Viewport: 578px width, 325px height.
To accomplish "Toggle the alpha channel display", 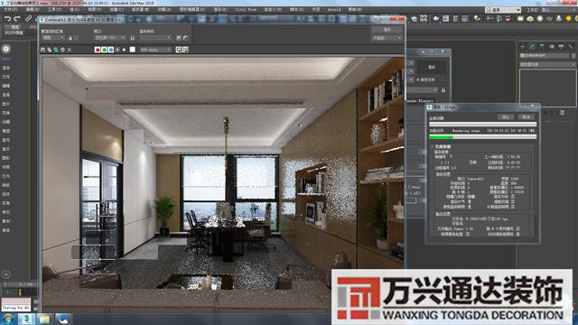I will pos(117,50).
